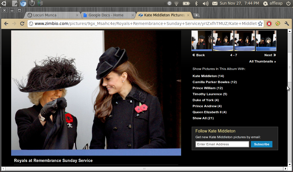Show pictures with Duke of York (4)
Viewport: 293px width, 172px height.
tap(205, 100)
